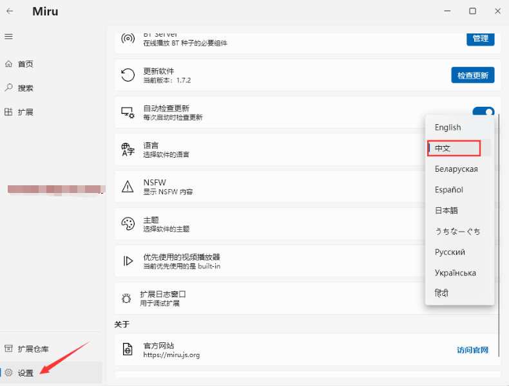Click the update software refresh icon
Screen dimensions: 509x386
coord(128,75)
